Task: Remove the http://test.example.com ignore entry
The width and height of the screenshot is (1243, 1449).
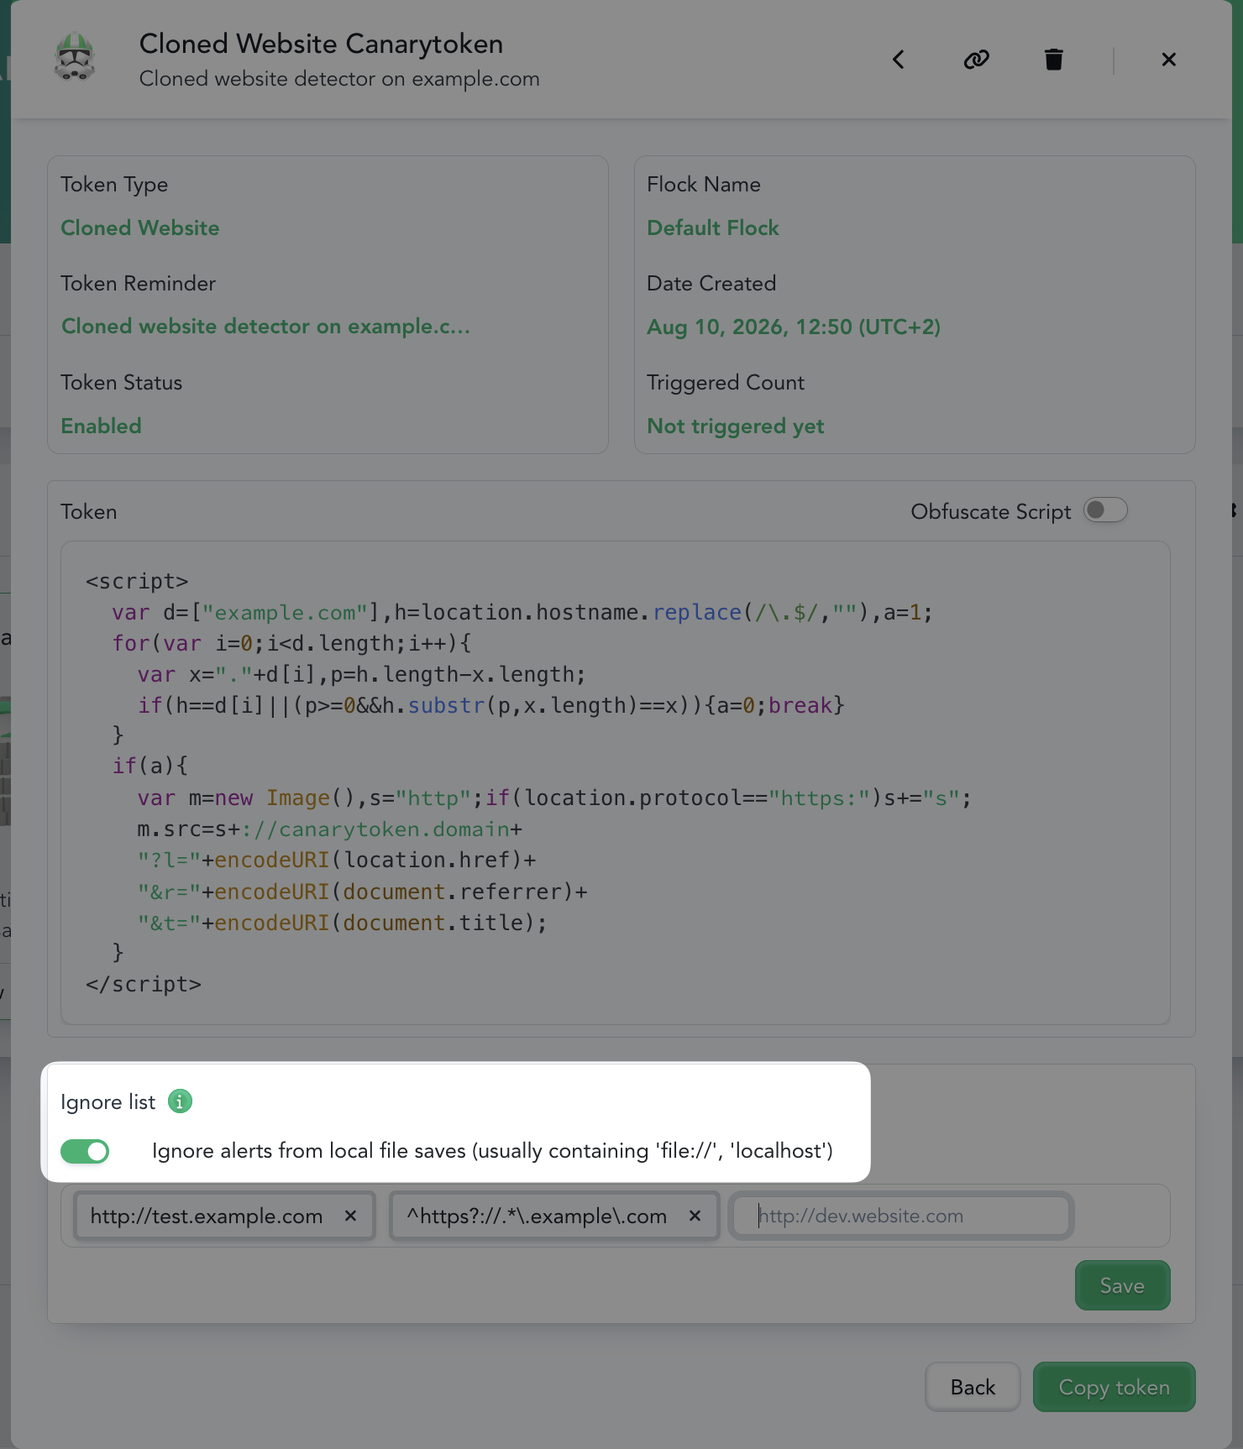Action: pyautogui.click(x=351, y=1216)
